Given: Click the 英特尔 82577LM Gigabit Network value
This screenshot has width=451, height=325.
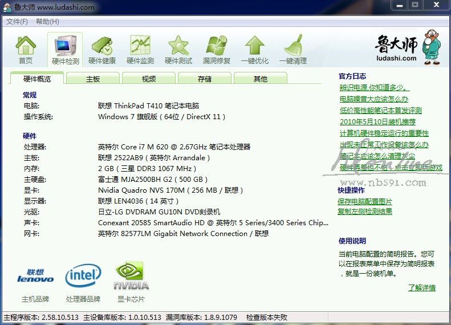Looking at the screenshot, I should point(183,234).
